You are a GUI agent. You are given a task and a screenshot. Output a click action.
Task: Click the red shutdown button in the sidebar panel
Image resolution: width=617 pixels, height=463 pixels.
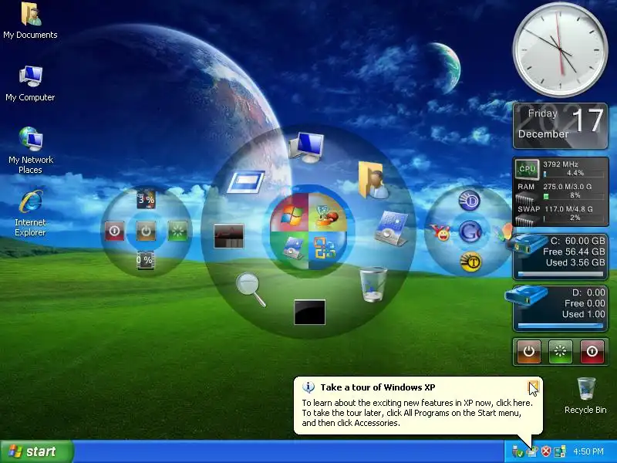point(592,351)
